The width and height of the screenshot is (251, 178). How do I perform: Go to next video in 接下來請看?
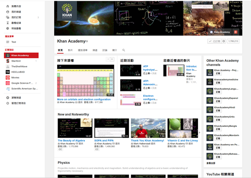click(112, 60)
